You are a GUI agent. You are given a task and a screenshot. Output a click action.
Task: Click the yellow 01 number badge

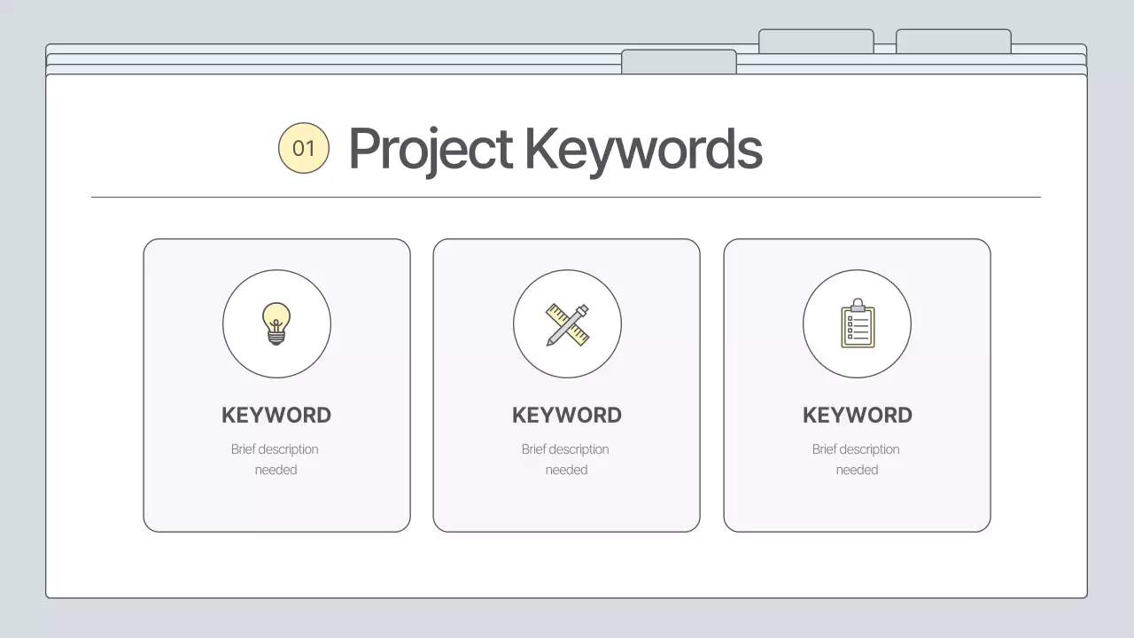tap(304, 147)
